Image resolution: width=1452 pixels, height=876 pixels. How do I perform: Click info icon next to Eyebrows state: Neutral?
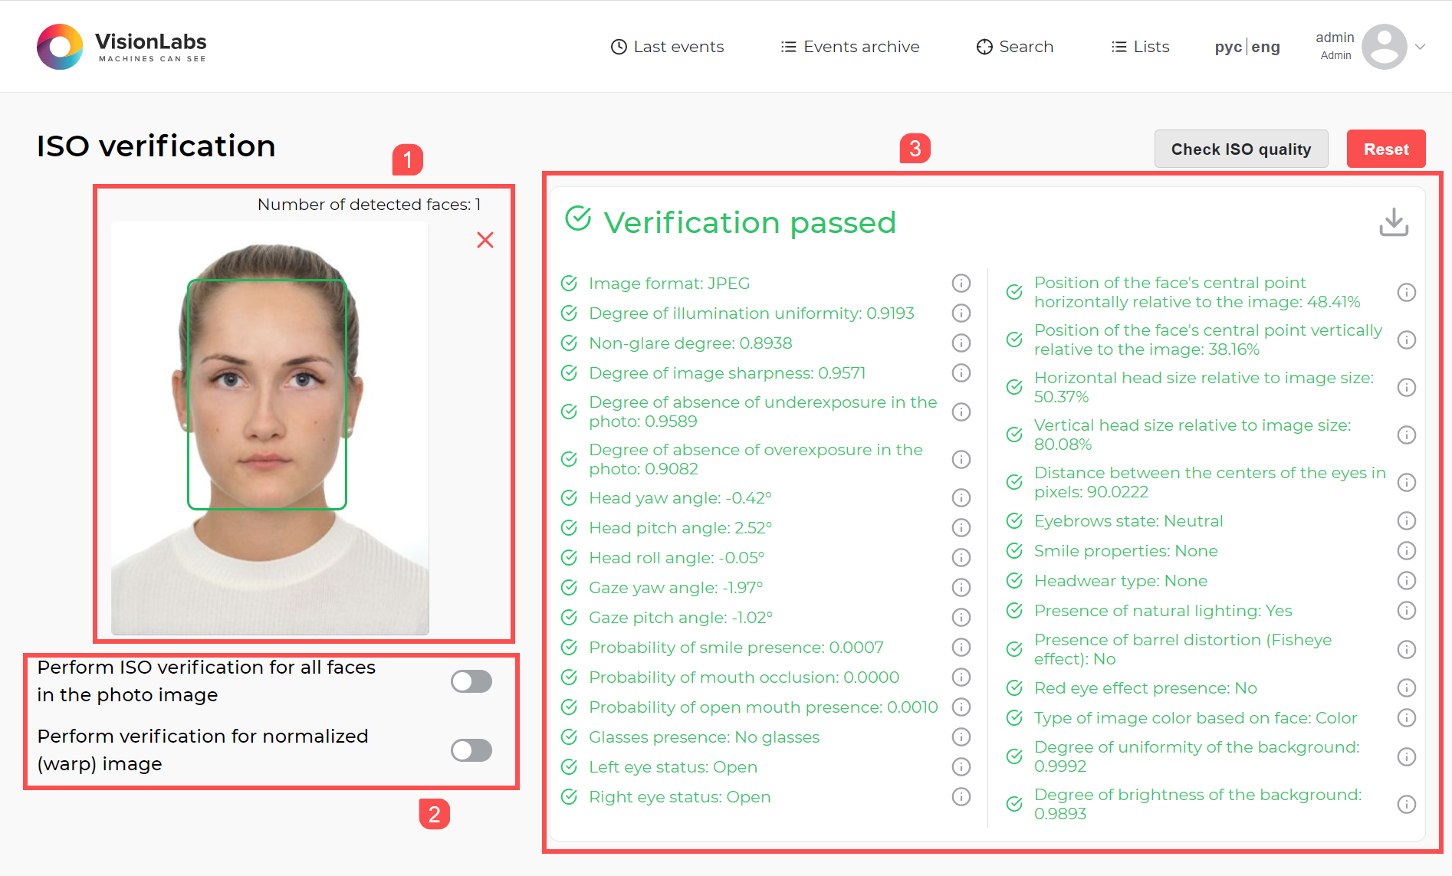pyautogui.click(x=1407, y=520)
